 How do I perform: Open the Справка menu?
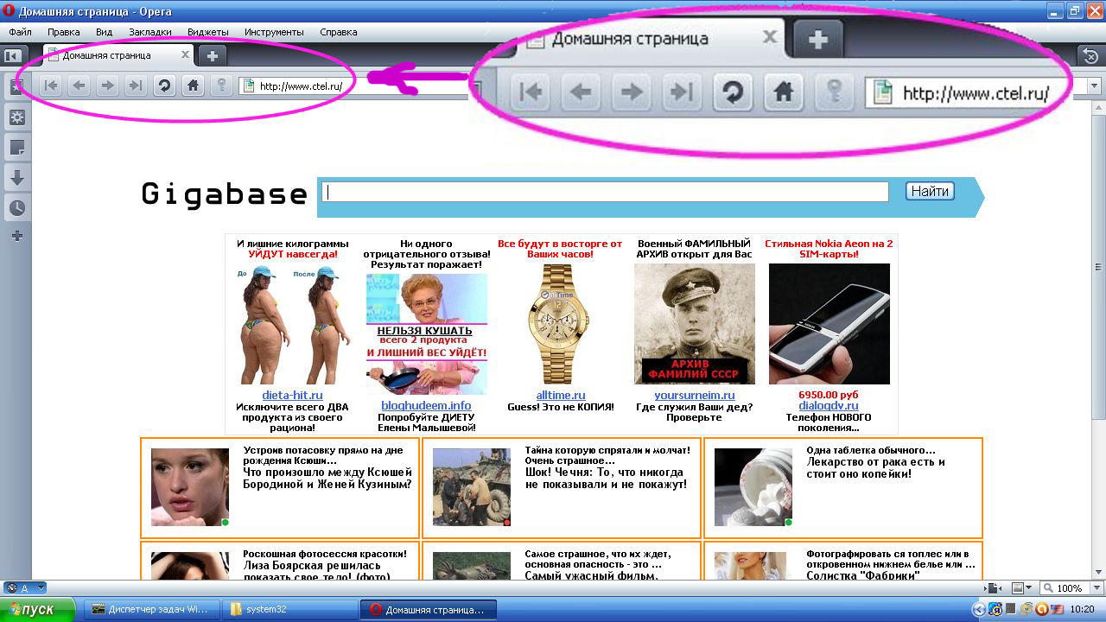point(338,32)
